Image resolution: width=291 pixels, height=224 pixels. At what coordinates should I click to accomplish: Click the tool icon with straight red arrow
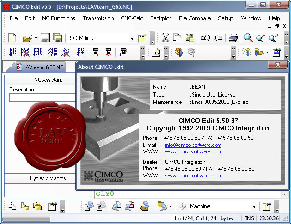click(96, 52)
